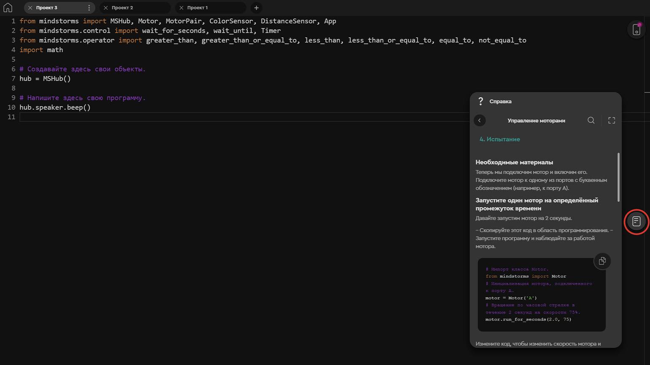
Task: Expand help panel to fullscreen
Action: pyautogui.click(x=611, y=121)
